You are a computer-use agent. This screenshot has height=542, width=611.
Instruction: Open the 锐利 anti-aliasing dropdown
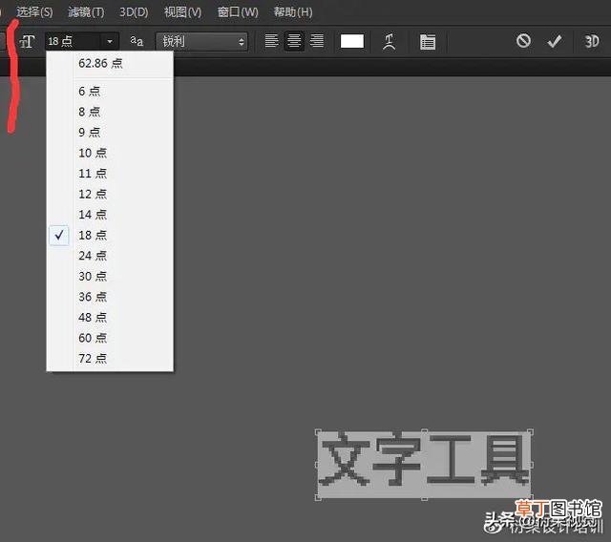201,41
